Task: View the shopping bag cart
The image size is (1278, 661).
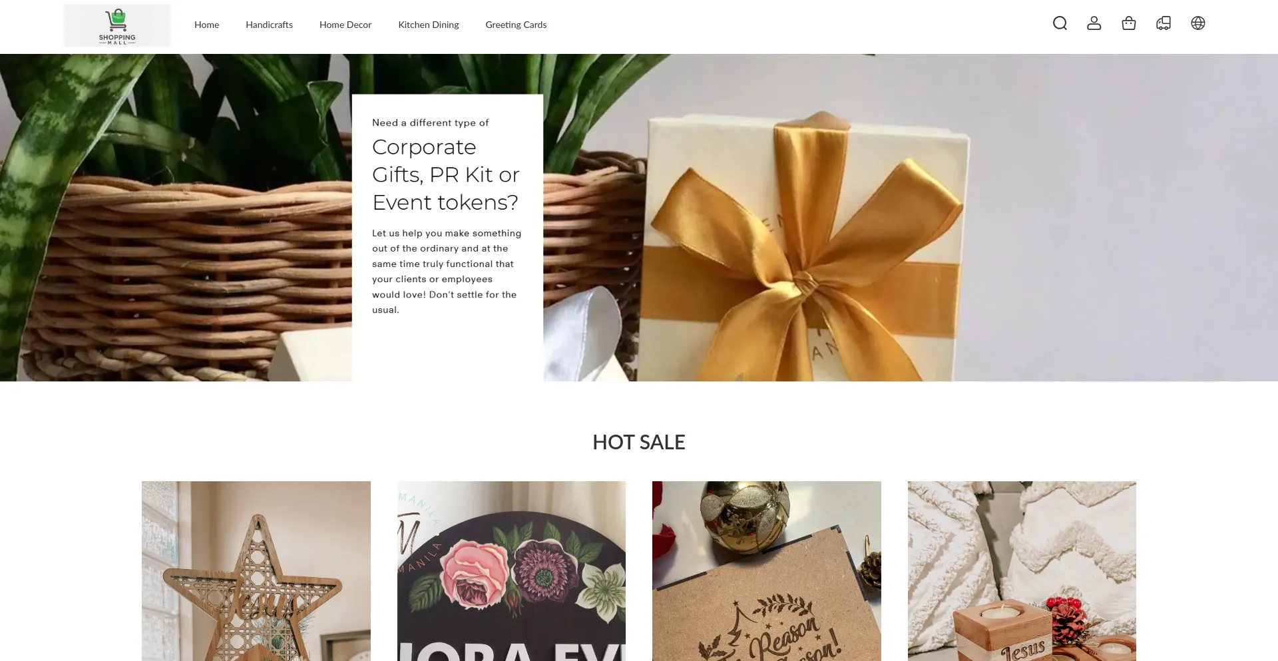Action: 1129,23
